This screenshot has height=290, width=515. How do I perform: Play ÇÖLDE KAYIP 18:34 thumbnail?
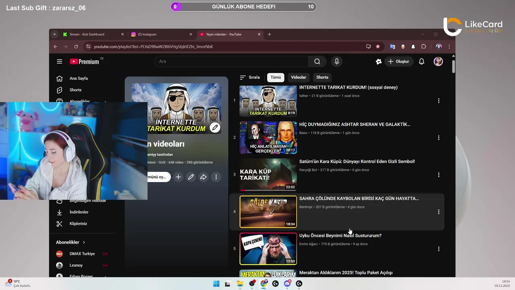tap(268, 212)
